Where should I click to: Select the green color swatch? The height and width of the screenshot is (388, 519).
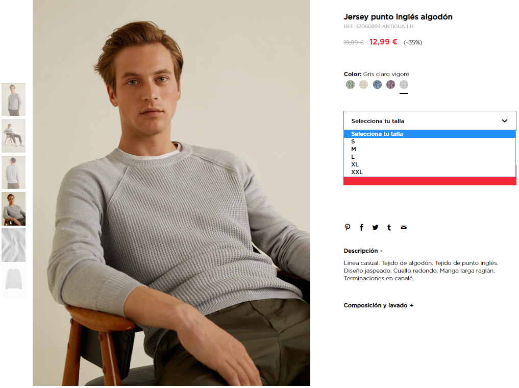click(x=350, y=85)
